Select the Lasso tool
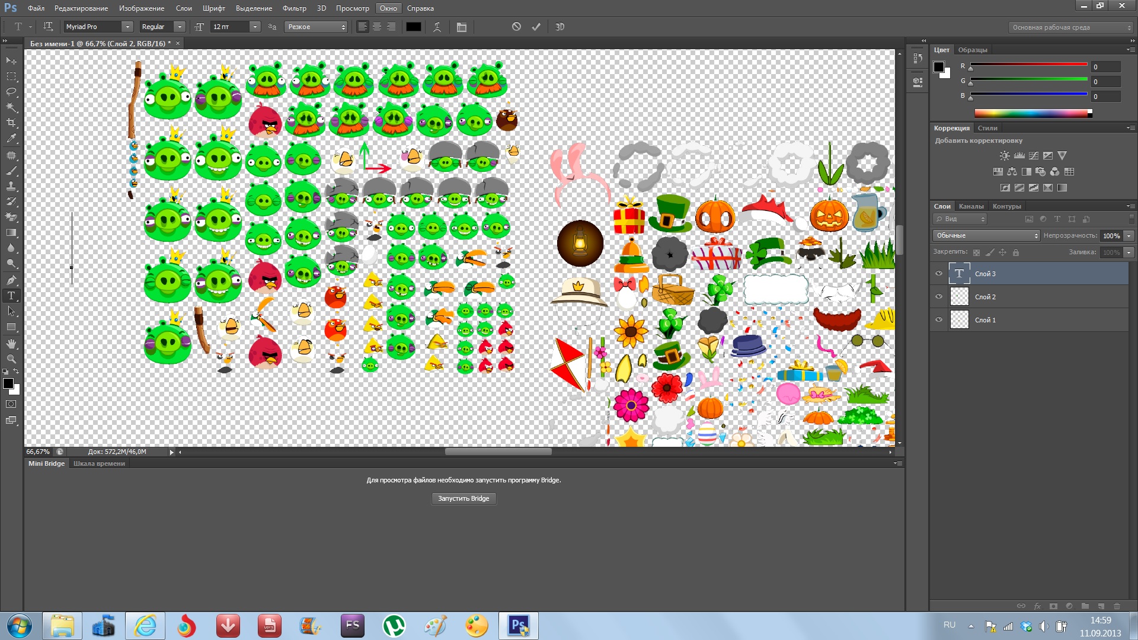 [x=11, y=92]
